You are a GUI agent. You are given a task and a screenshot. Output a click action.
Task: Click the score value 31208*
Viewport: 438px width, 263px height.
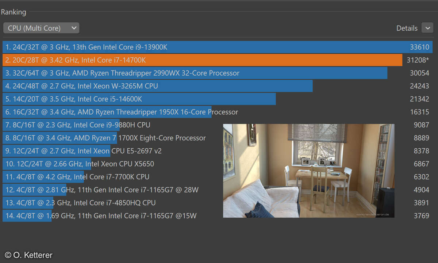(418, 60)
